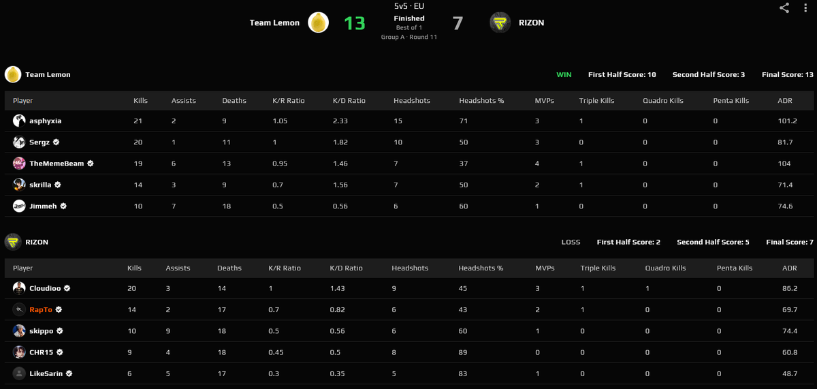Screen dimensions: 817x389
Task: Open asphyxia's player profile
Action: click(x=46, y=121)
